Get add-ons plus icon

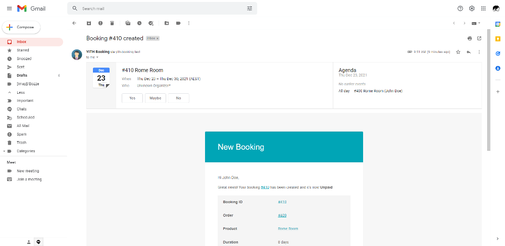pos(497,92)
